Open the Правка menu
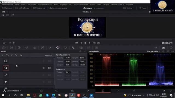This screenshot has width=175, height=98. pos(24,5)
